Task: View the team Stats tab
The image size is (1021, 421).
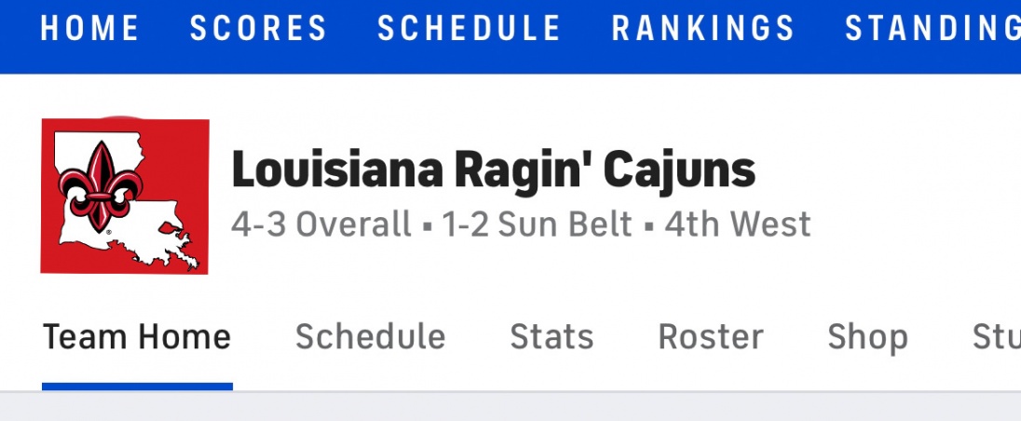Action: point(551,336)
